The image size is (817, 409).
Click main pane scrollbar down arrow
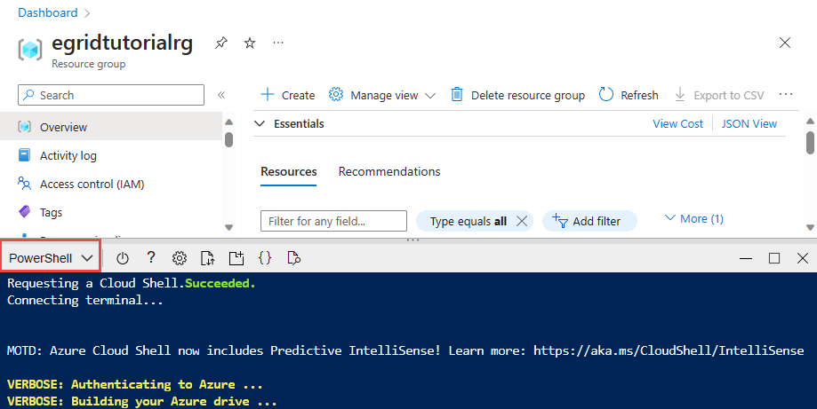pos(810,227)
